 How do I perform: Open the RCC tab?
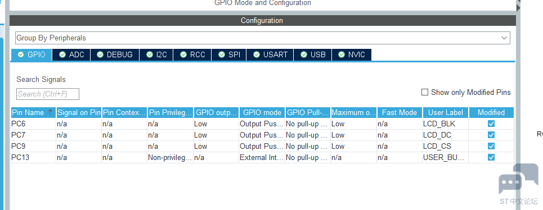point(192,54)
